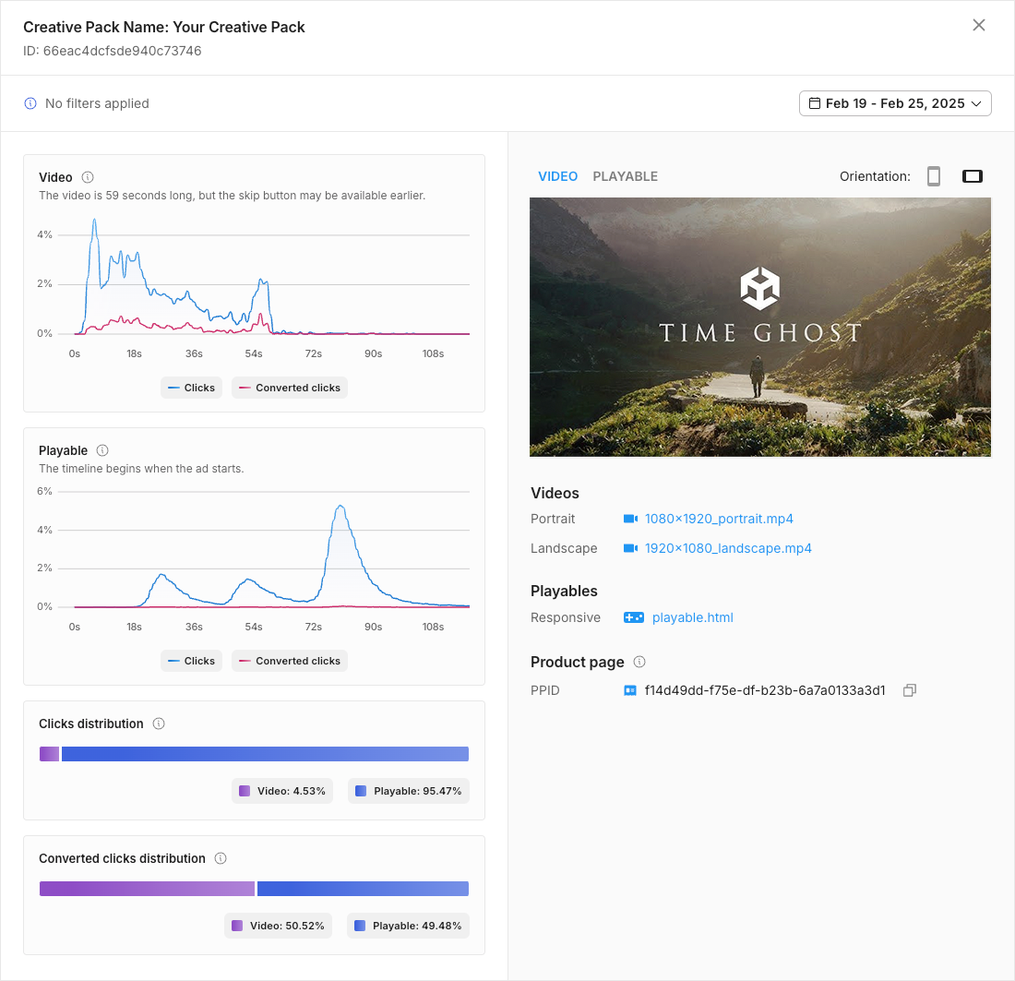Click the Playable segment of Clicks distribution bar
This screenshot has width=1015, height=981.
click(265, 754)
